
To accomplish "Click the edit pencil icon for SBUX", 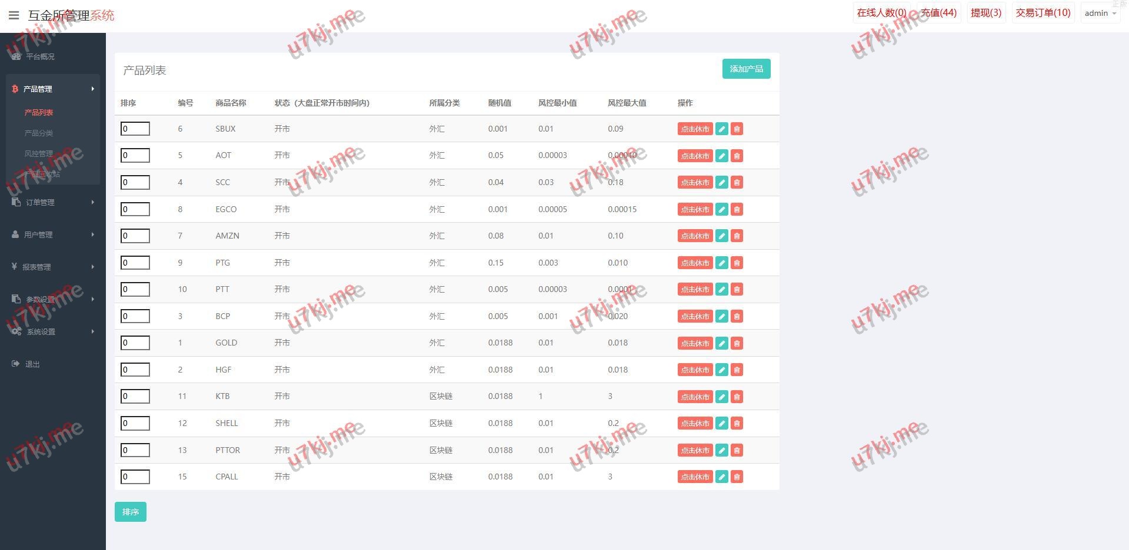I will tap(721, 129).
